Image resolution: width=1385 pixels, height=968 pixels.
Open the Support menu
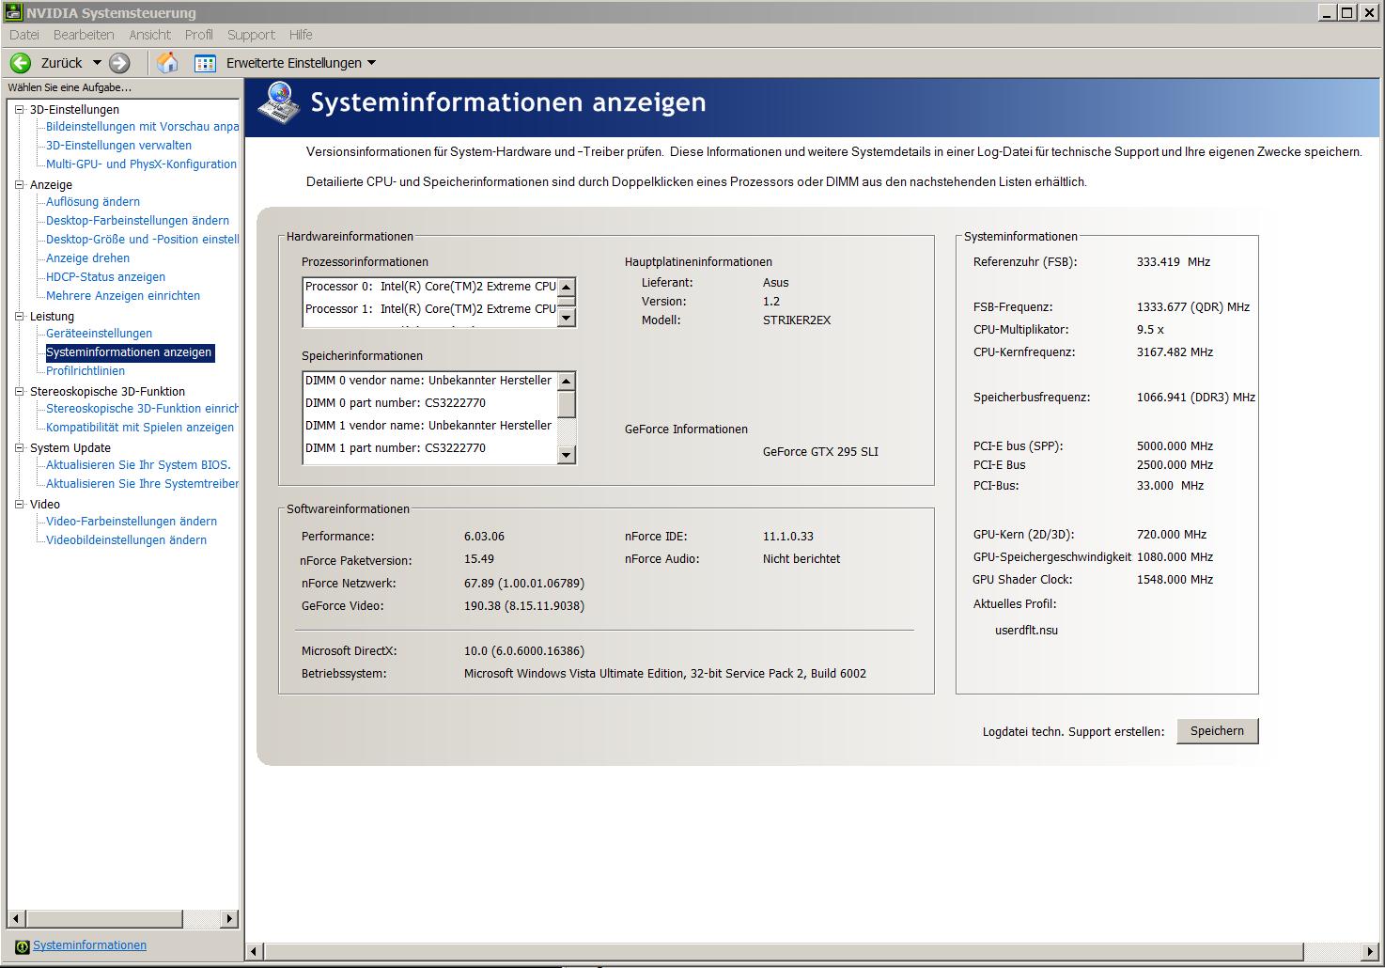tap(251, 35)
